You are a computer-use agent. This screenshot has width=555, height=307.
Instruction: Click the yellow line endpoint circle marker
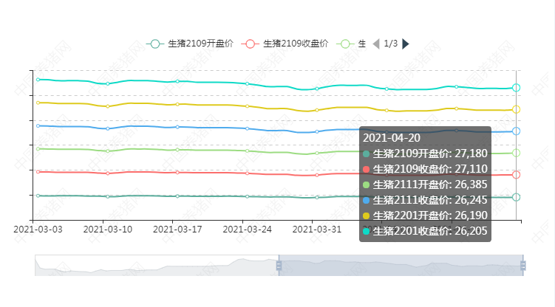(517, 109)
